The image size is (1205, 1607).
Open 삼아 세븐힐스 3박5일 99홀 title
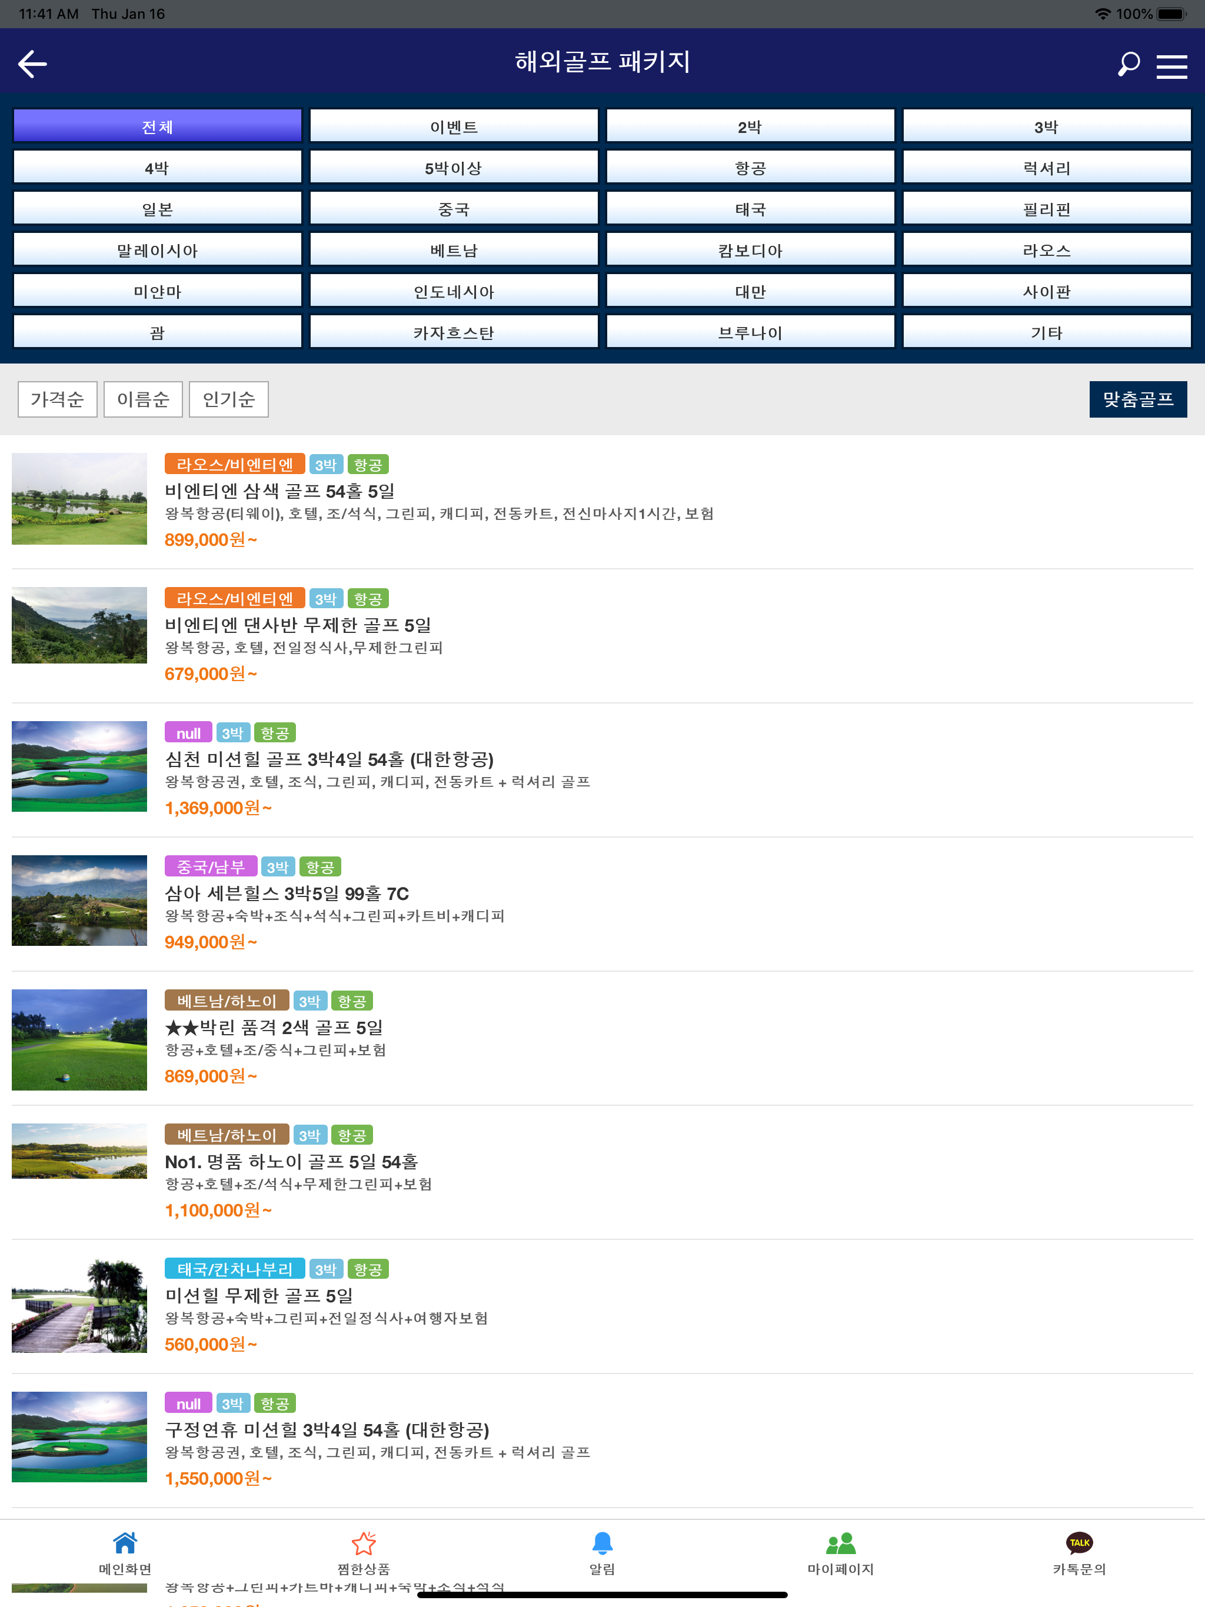pos(287,893)
